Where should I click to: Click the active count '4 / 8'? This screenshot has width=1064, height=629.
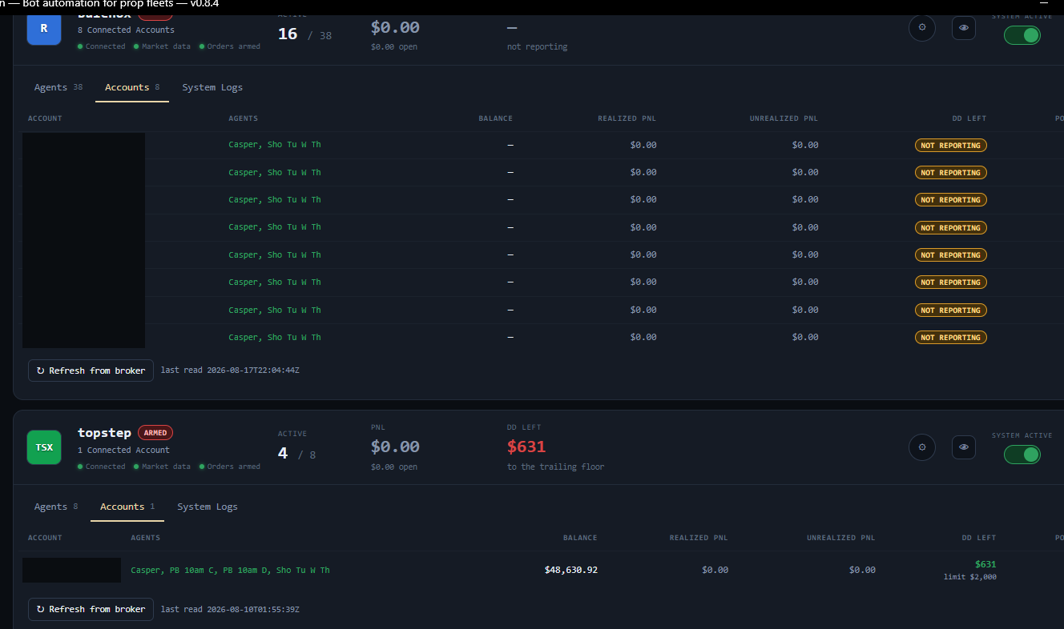297,454
